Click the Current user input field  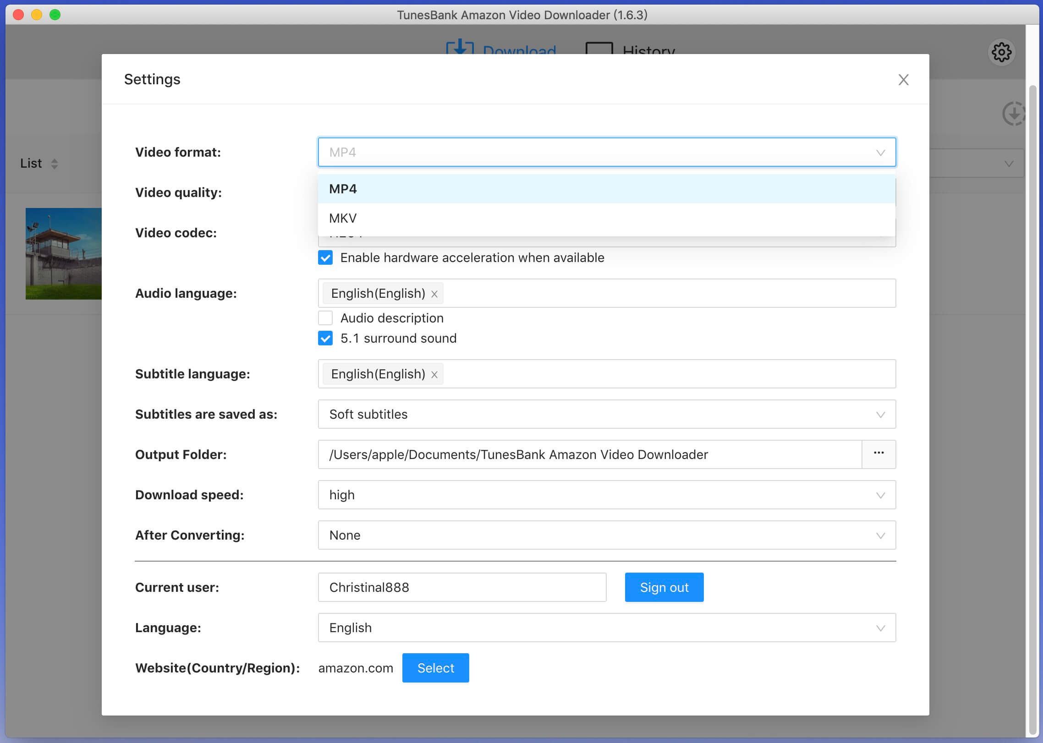coord(461,587)
